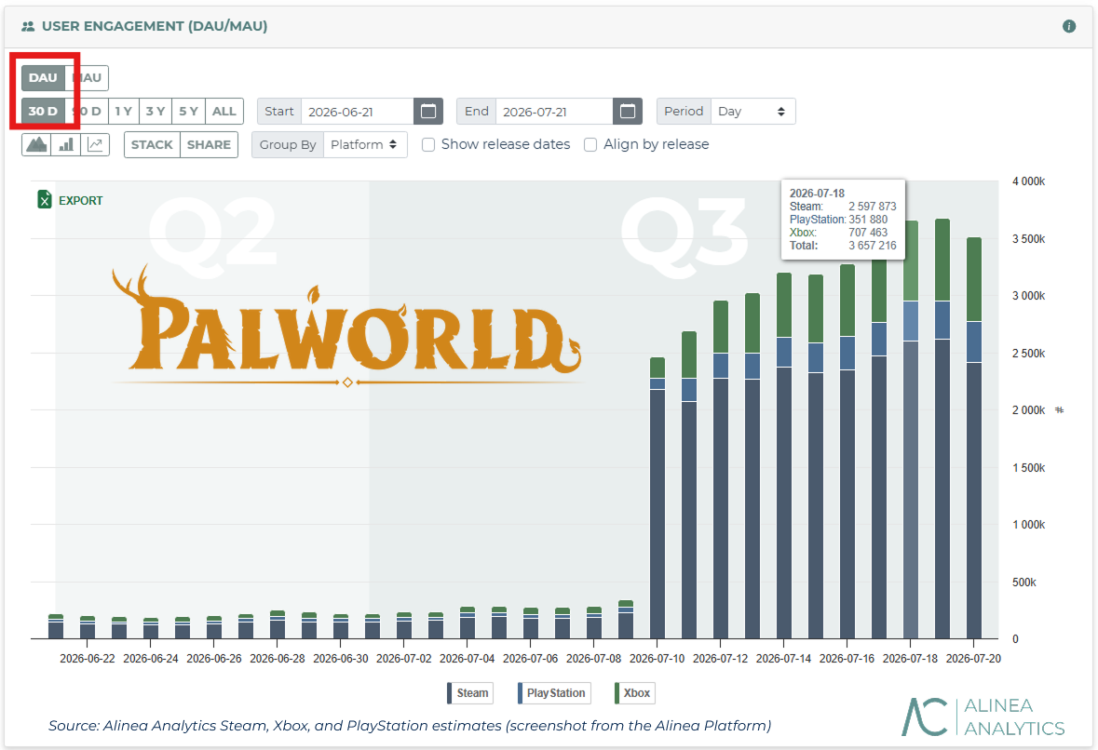The width and height of the screenshot is (1098, 750).
Task: Click the users icon beside User Engagement title
Action: 28,27
